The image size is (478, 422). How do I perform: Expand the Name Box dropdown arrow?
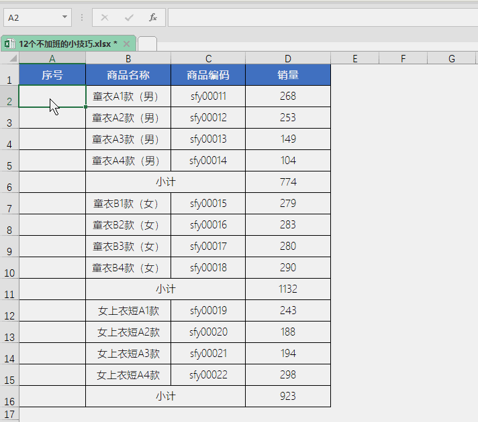(64, 17)
